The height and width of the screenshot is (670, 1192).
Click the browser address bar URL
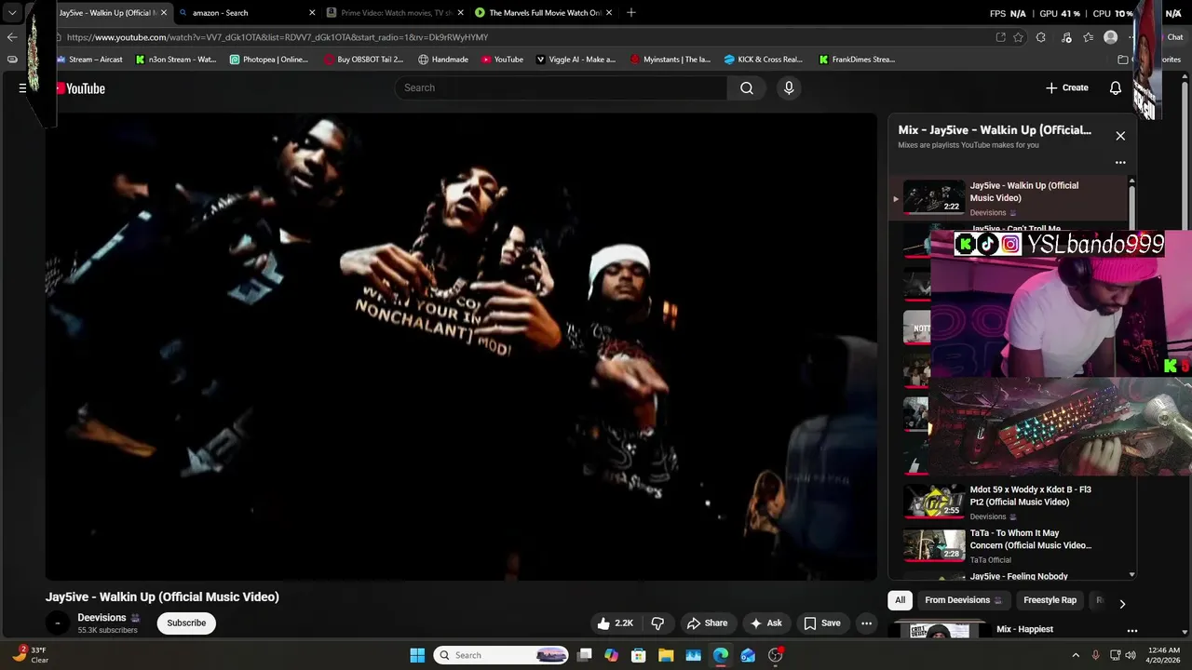[x=278, y=37]
